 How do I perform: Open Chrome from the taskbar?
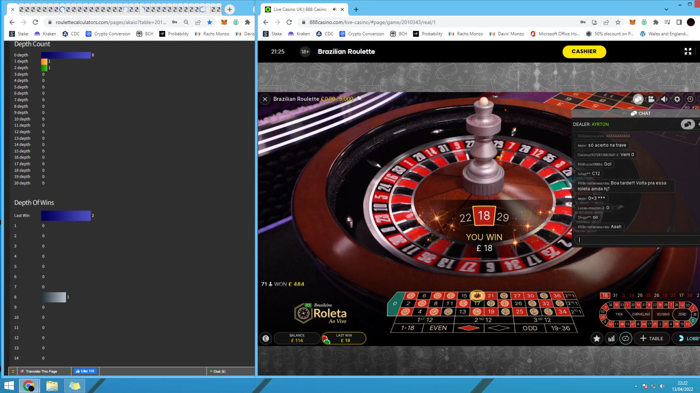point(28,386)
